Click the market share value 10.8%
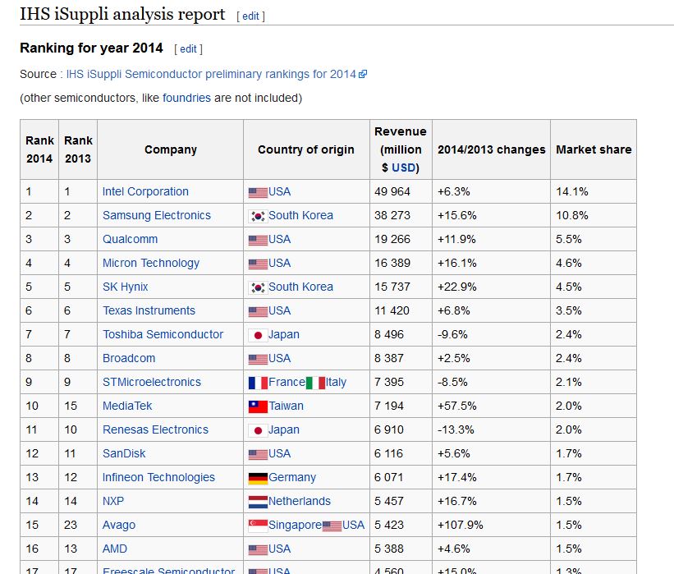674x574 pixels. coord(571,215)
